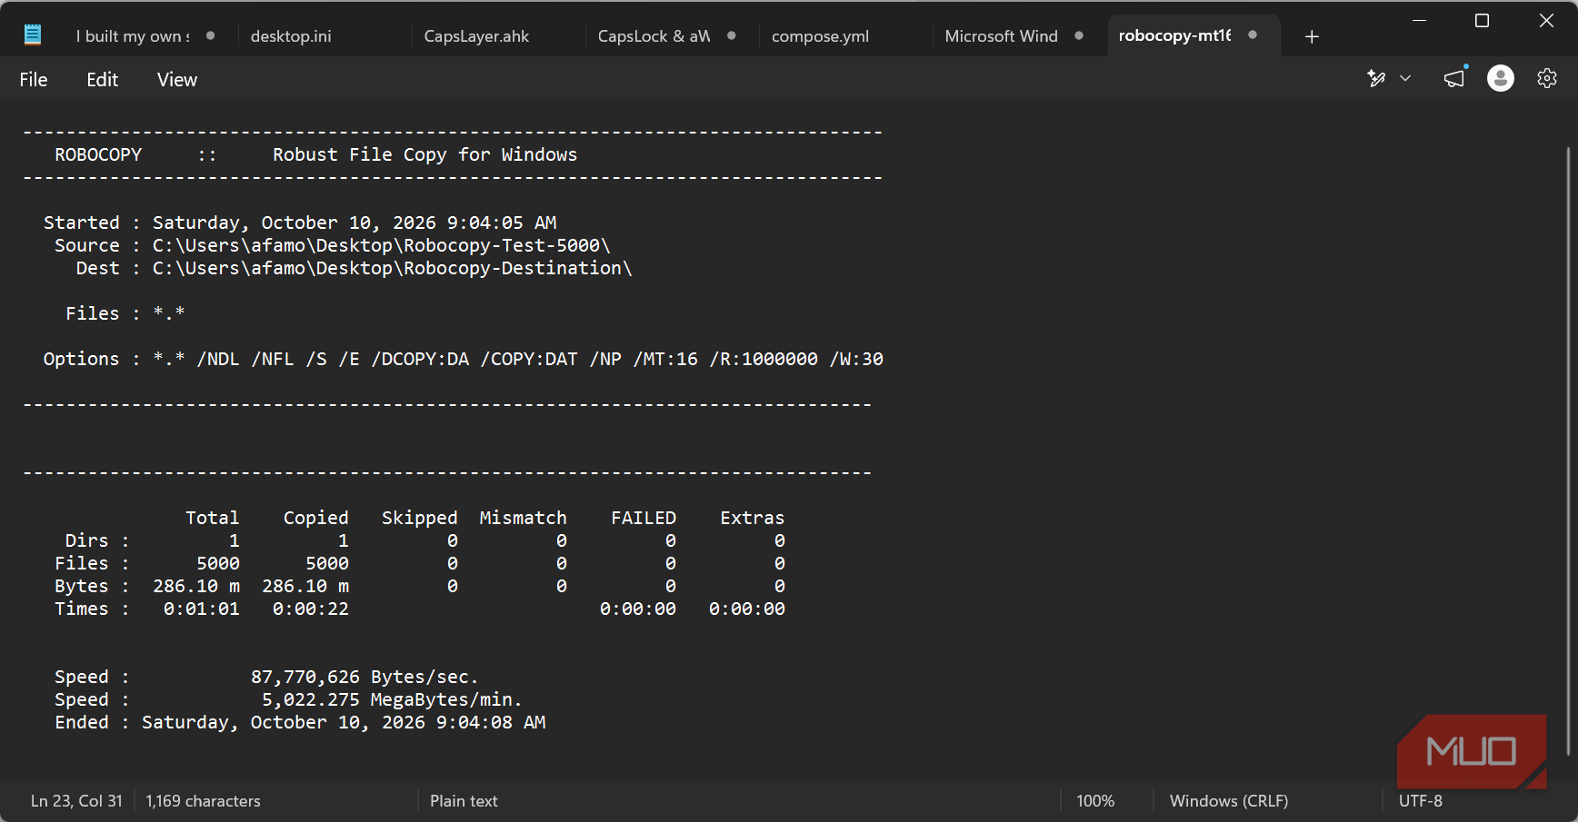Image resolution: width=1578 pixels, height=822 pixels.
Task: Click the FAILED column header
Action: point(644,518)
